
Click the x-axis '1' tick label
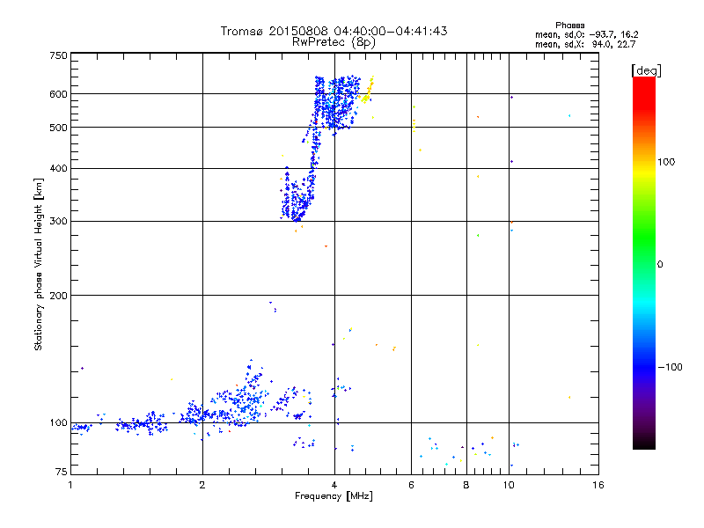click(70, 485)
